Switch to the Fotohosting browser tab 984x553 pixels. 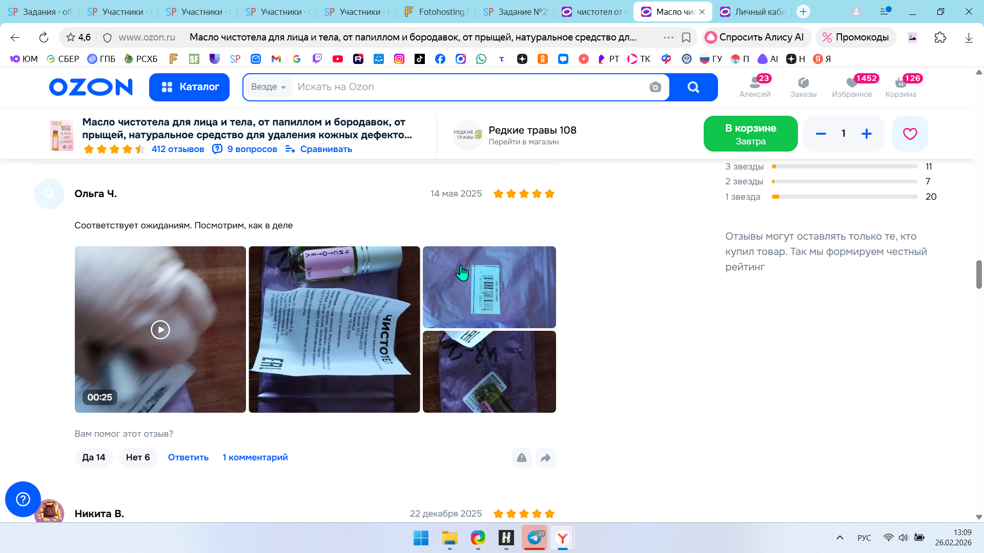[437, 12]
